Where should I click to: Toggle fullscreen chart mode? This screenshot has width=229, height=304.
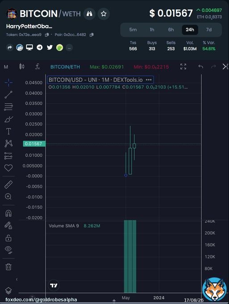(183, 67)
